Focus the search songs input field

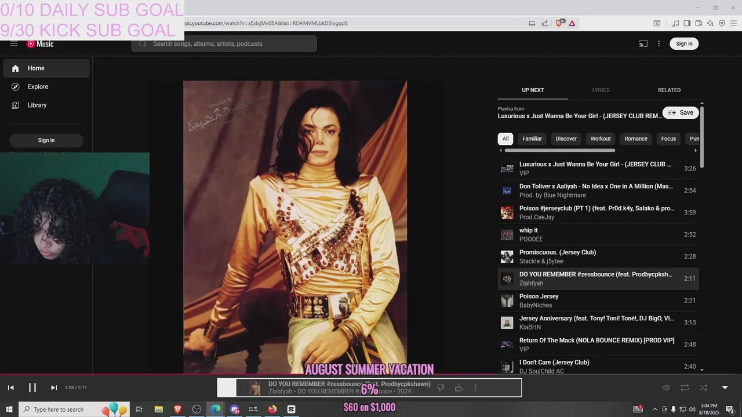(224, 44)
